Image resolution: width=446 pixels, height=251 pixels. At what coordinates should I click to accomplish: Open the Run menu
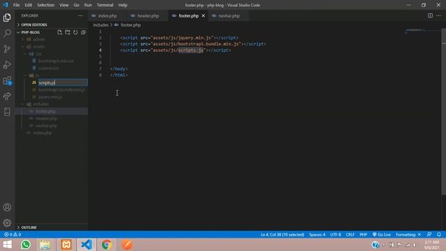click(x=88, y=5)
